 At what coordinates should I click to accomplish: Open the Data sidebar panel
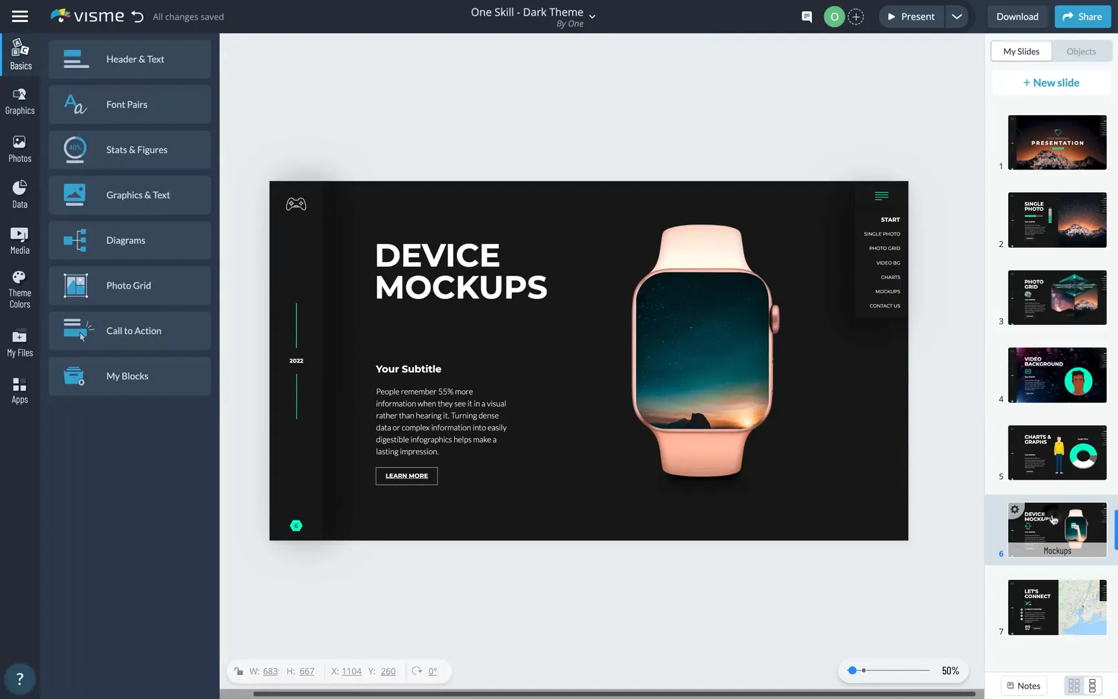(x=19, y=194)
